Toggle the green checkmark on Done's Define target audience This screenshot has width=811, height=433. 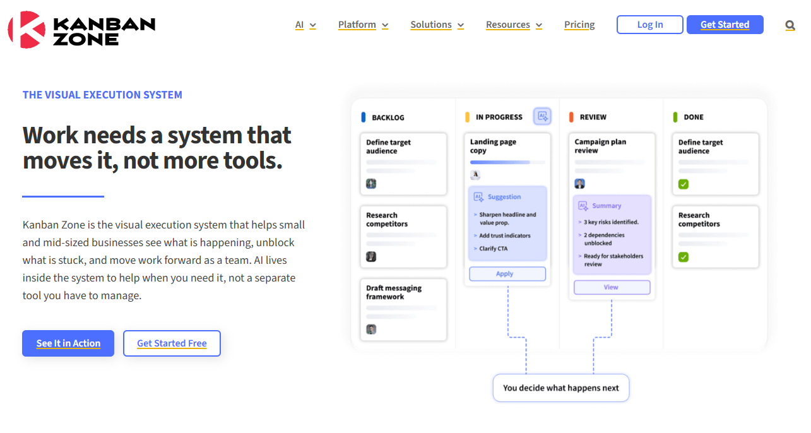click(684, 184)
